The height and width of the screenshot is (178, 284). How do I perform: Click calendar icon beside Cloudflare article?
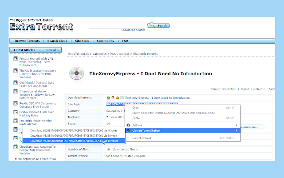pos(16,147)
